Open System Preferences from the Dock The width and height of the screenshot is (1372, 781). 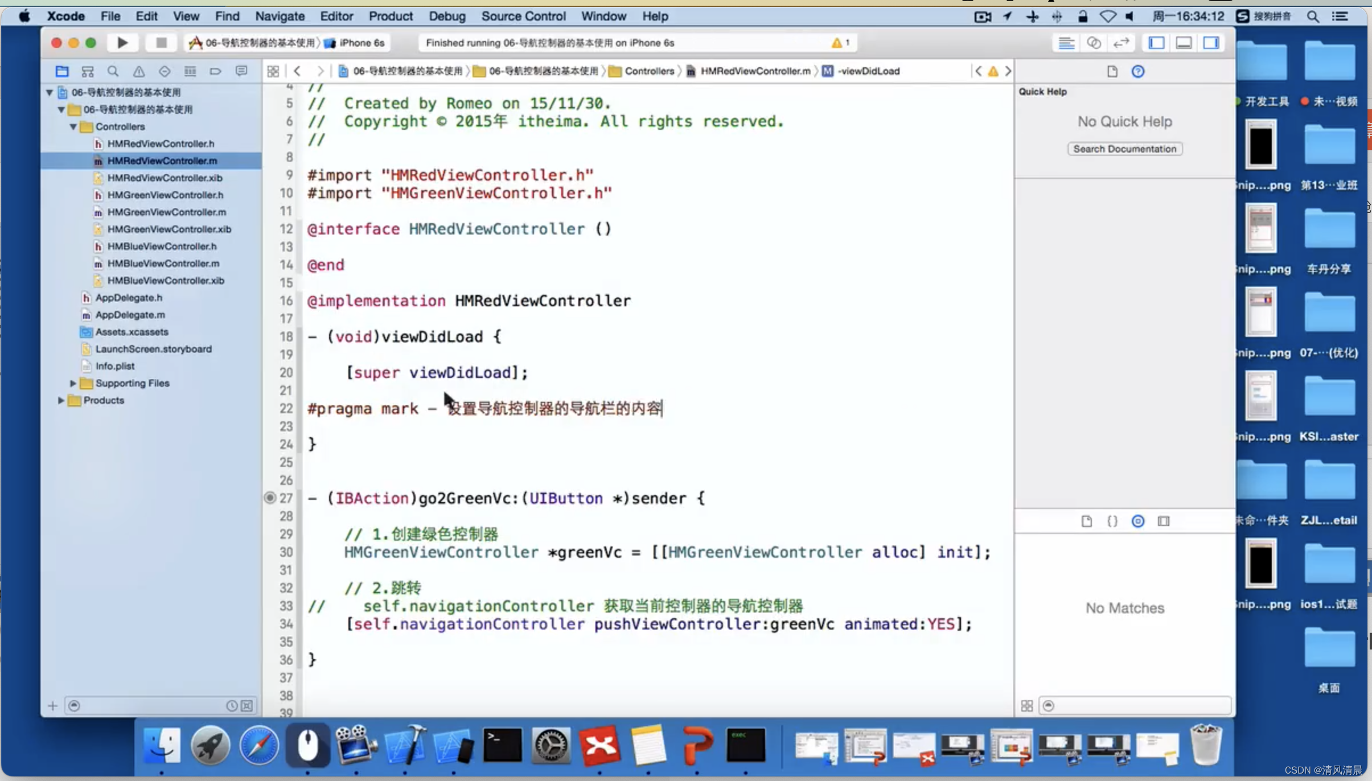pos(551,745)
